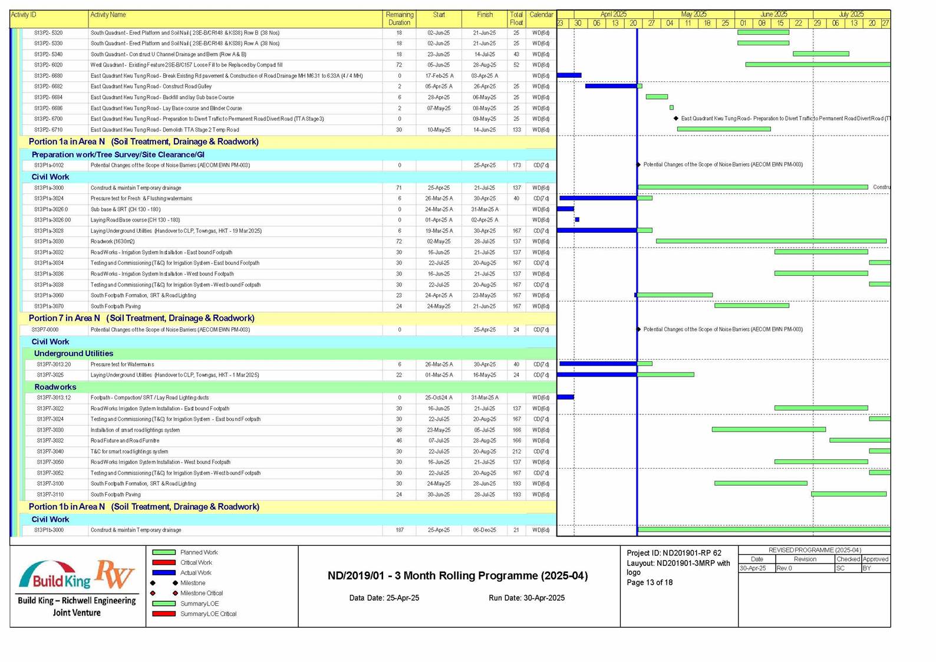Click the finish date 06-Dec-25

pos(485,530)
